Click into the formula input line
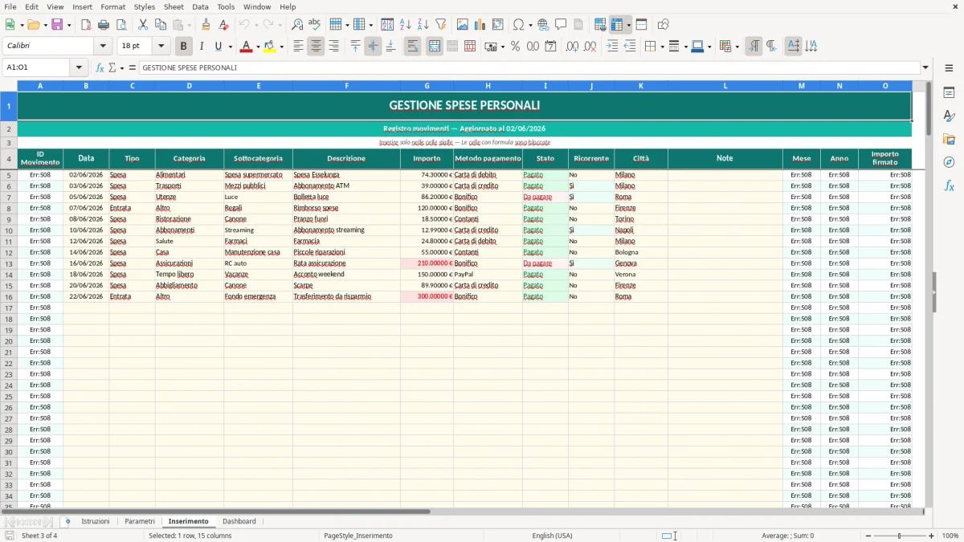The width and height of the screenshot is (964, 542). [x=529, y=67]
